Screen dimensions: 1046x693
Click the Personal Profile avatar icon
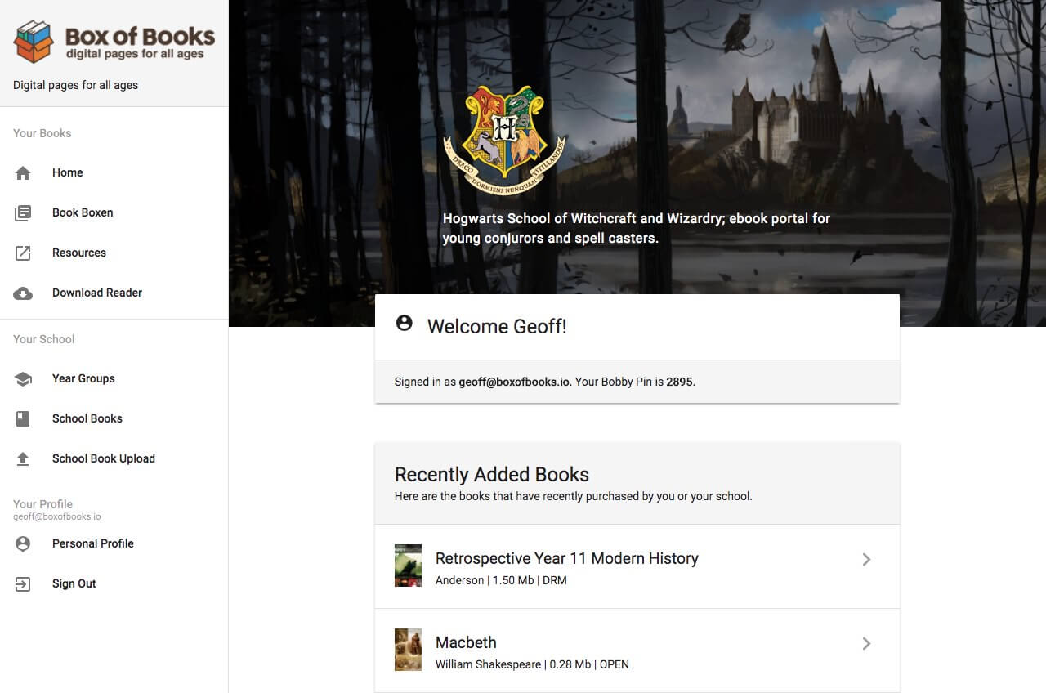point(23,543)
